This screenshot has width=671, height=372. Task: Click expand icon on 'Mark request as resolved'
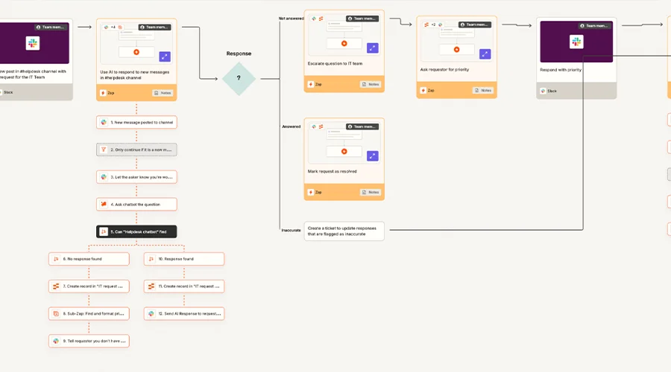(x=372, y=156)
